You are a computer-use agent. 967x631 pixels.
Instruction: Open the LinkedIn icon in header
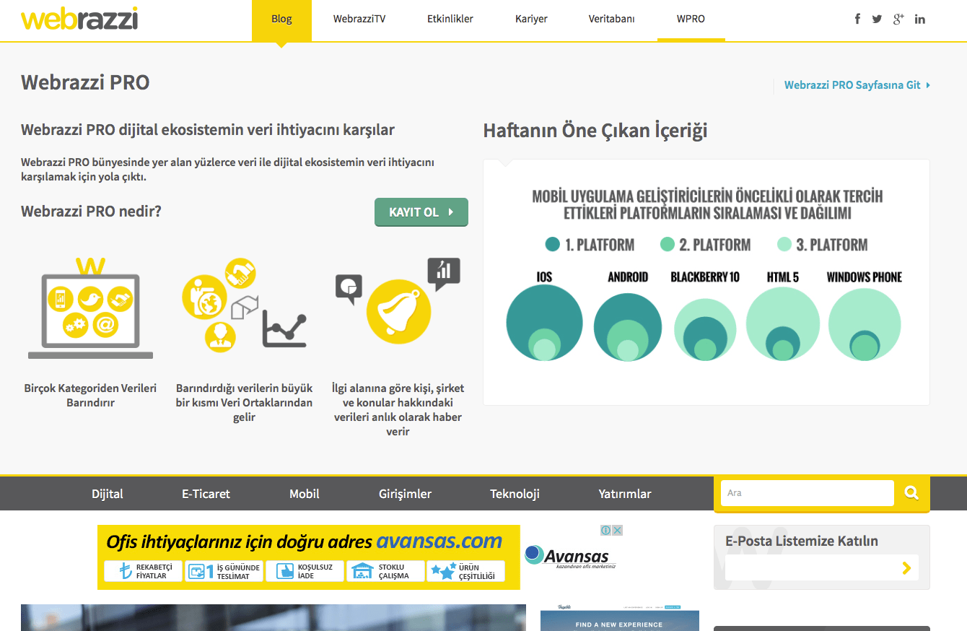[x=919, y=19]
